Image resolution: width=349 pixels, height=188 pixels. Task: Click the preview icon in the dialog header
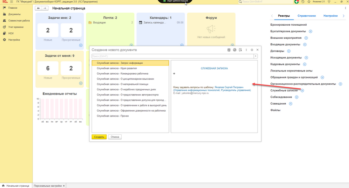coord(240,50)
